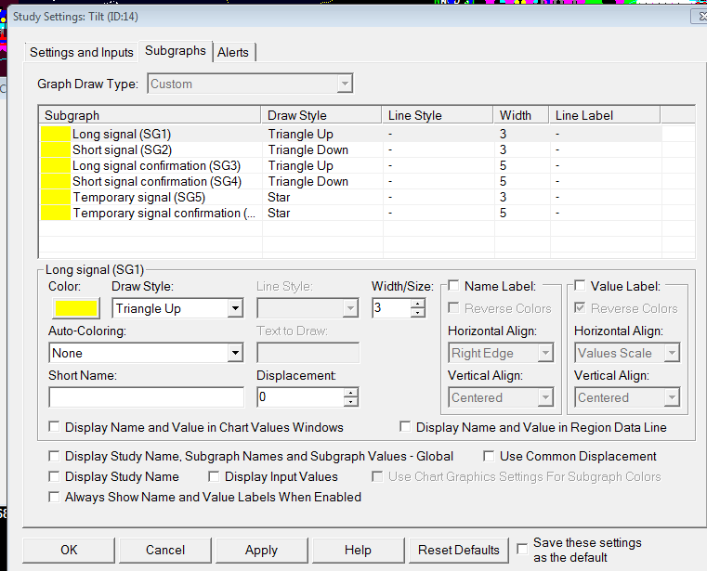Switch to the Settings and Inputs tab
Viewport: 707px width, 571px height.
[x=81, y=52]
